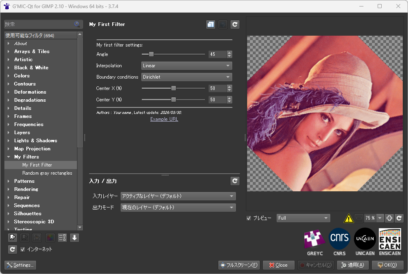Decrease Center X (%) with down arrow
The image size is (408, 274).
(229, 90)
